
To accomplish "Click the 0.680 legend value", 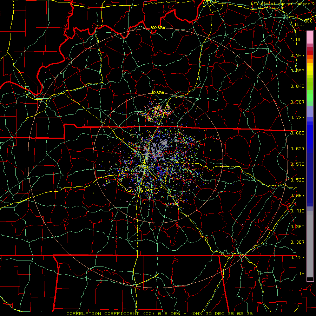I will click(x=297, y=133).
